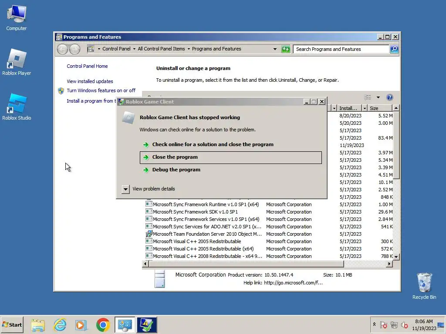The image size is (446, 334).
Task: Select Control Panel in the breadcrumb
Action: point(116,49)
